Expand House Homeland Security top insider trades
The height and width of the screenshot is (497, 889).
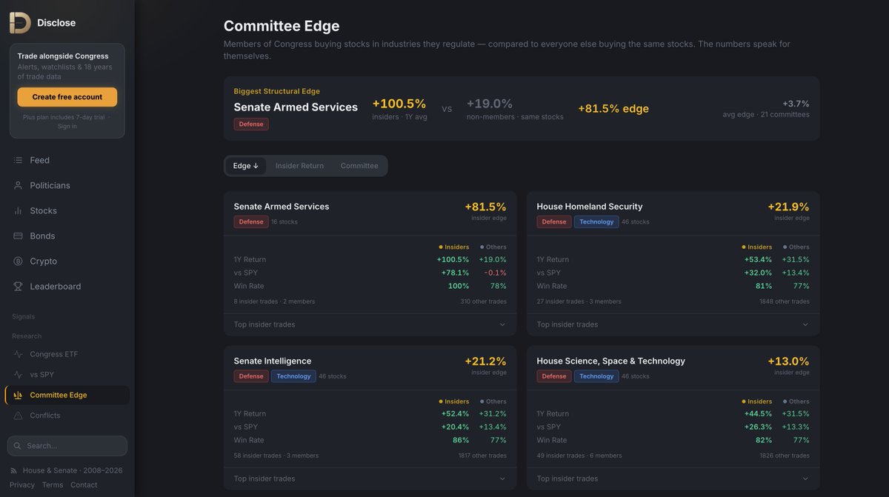coord(673,324)
